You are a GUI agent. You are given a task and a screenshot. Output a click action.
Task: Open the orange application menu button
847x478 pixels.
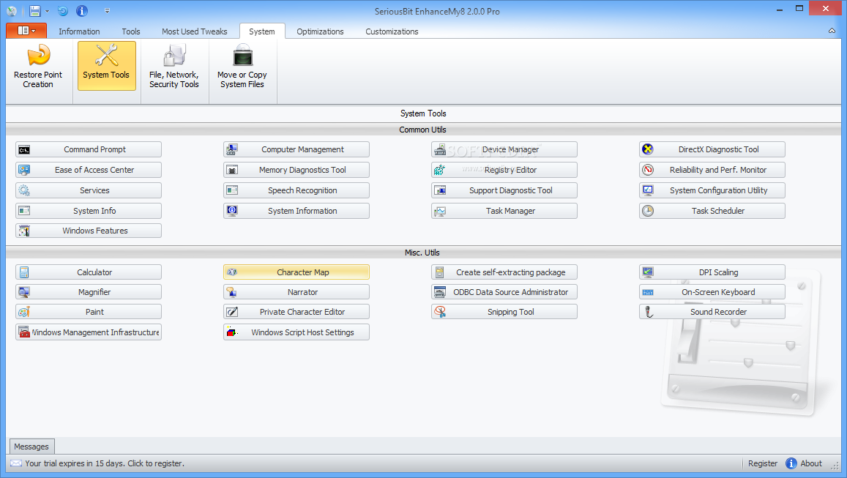26,31
